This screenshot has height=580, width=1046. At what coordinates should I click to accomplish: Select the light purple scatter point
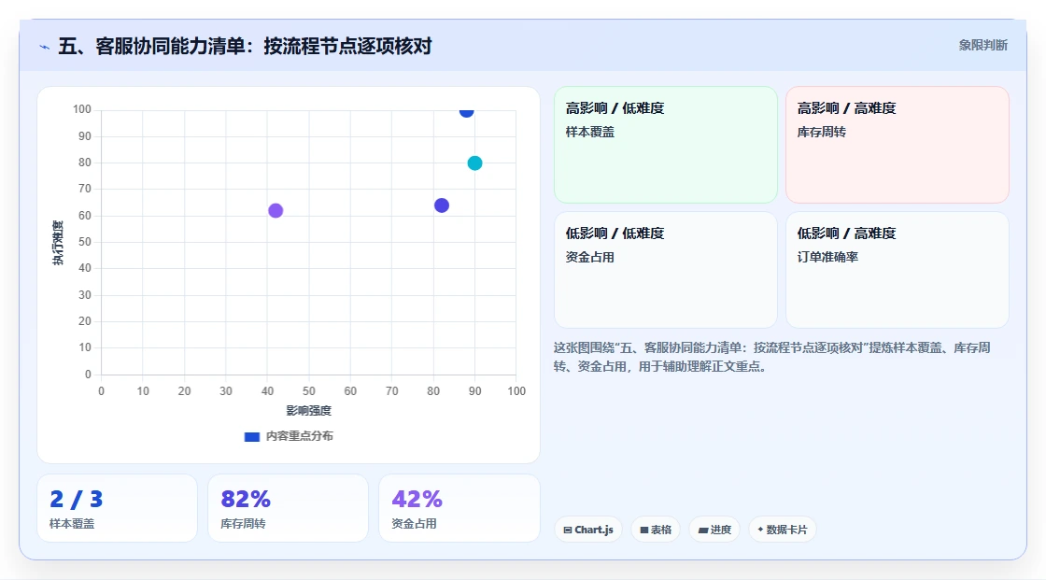tap(276, 211)
